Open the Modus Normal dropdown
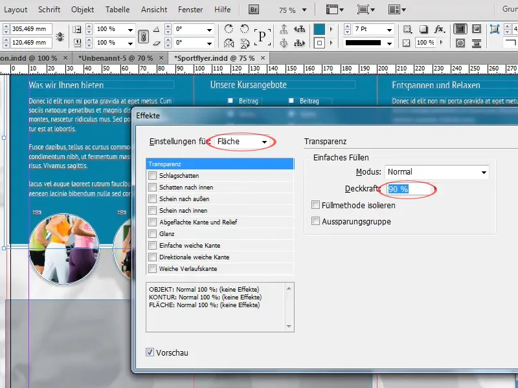The height and width of the screenshot is (388, 518). coord(436,172)
